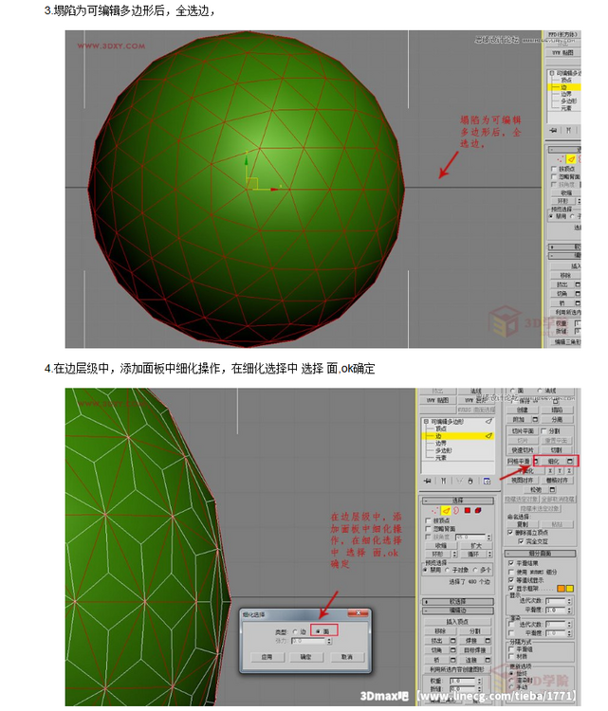Screen dimensions: 608x711
Task: Select 顶点 in lower modifier stack tree
Action: pos(442,428)
